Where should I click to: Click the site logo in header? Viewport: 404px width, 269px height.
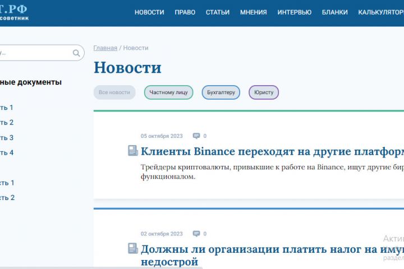[13, 12]
